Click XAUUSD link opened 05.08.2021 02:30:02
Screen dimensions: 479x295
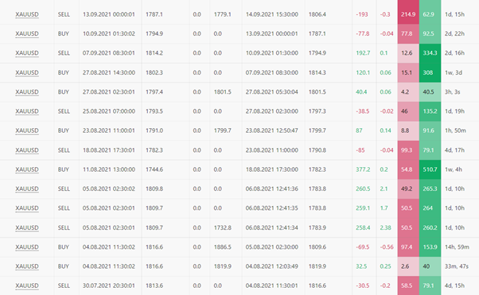(27, 188)
